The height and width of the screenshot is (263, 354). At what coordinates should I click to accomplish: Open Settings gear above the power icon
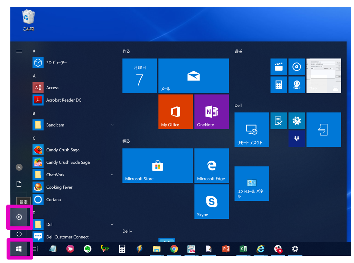[19, 217]
